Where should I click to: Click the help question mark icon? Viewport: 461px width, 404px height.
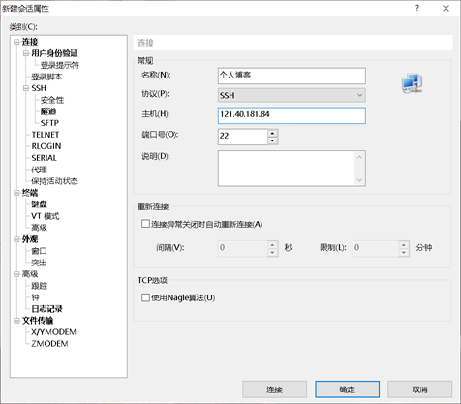(417, 8)
